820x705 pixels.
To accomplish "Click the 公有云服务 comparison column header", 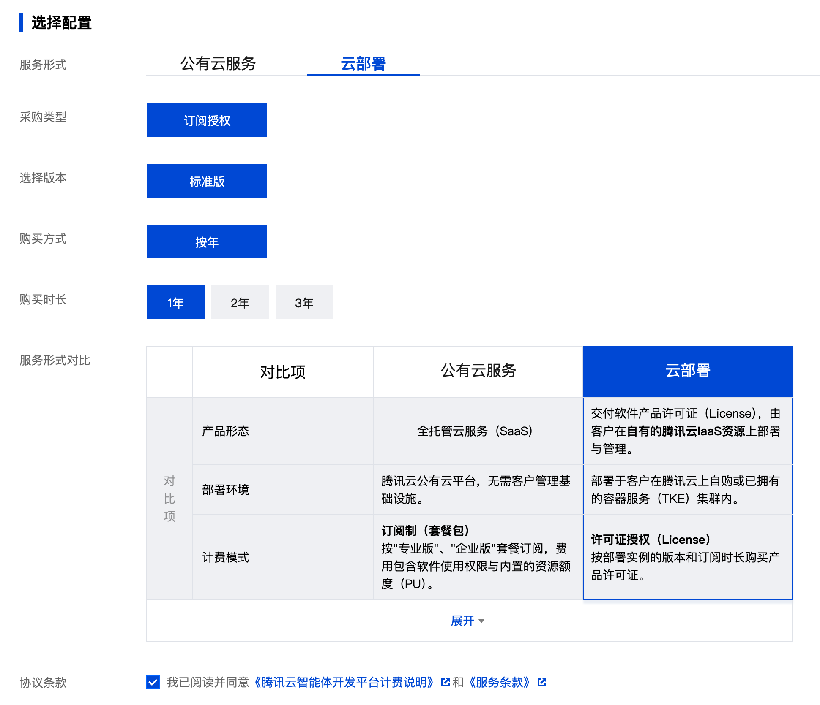I will click(x=478, y=371).
